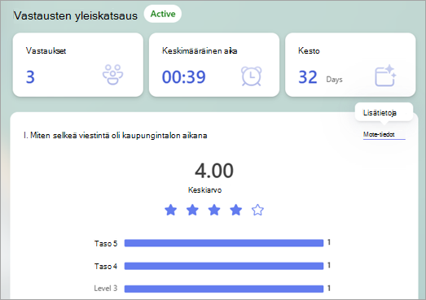
Task: Click the Taso 4 result bar
Action: pyautogui.click(x=224, y=266)
